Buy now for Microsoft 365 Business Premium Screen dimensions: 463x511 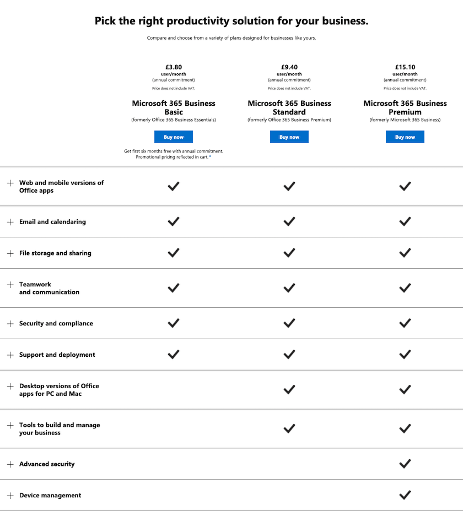tap(405, 137)
